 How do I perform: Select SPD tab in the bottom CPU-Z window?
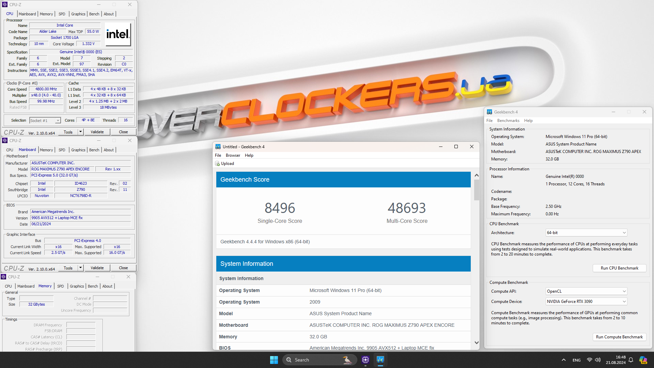[x=60, y=286]
